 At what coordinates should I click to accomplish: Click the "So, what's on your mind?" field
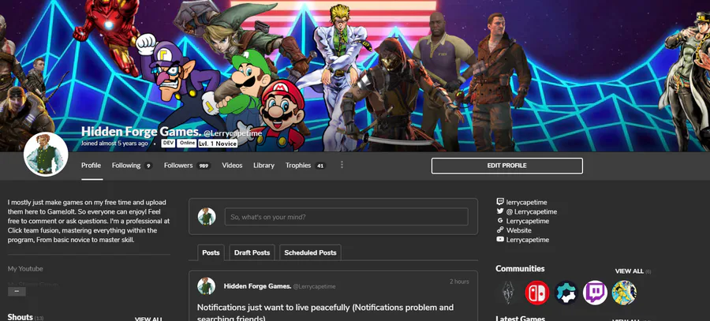click(346, 217)
